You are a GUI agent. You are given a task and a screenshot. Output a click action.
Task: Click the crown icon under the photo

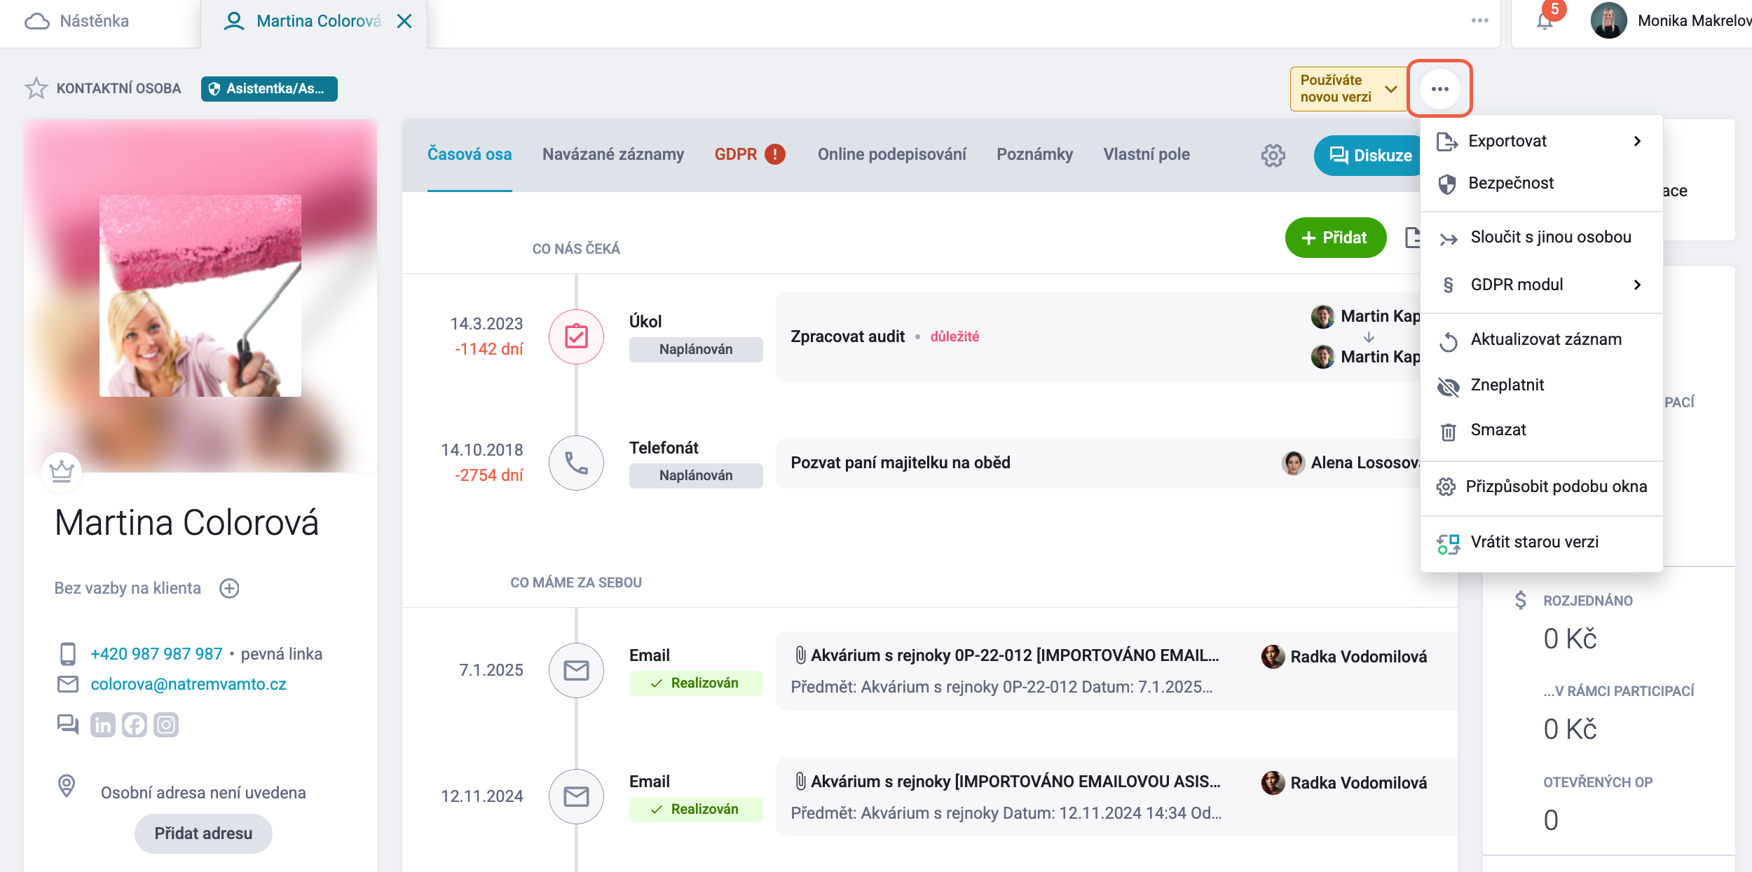point(62,471)
